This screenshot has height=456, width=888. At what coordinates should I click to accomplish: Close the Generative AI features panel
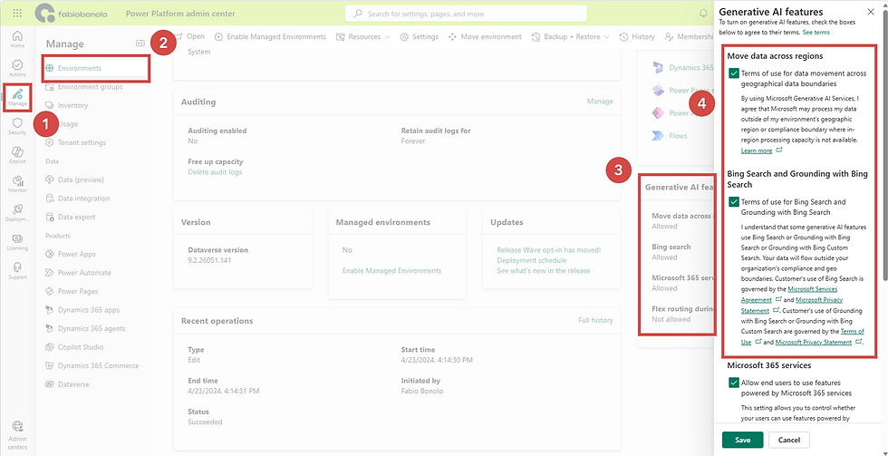tap(871, 12)
